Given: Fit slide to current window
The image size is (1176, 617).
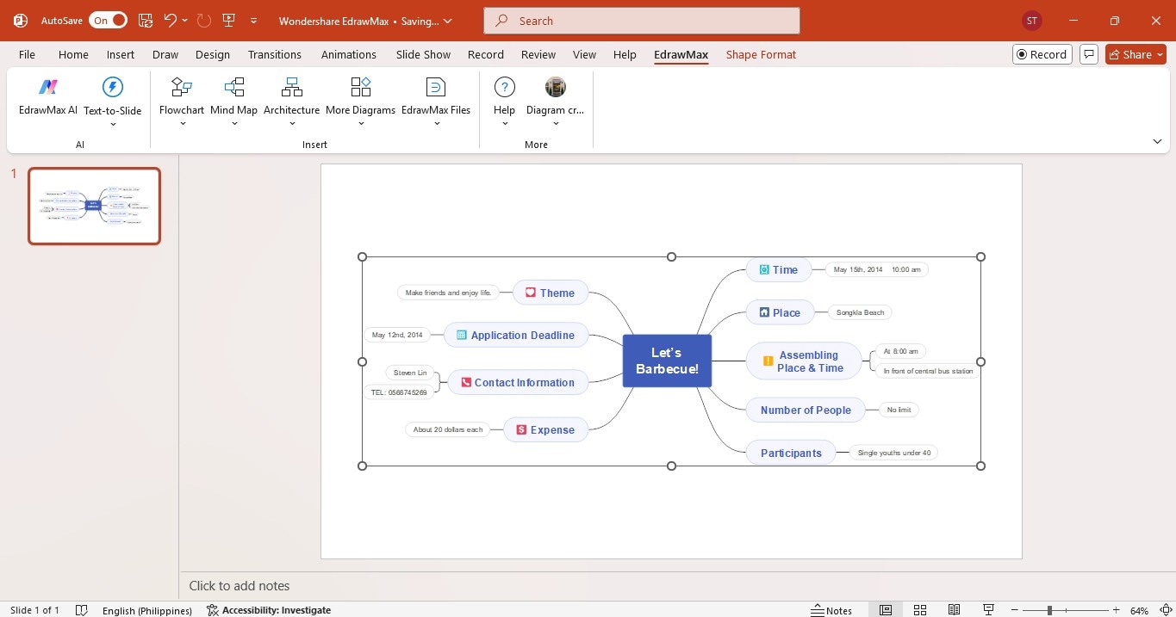Looking at the screenshot, I should point(1165,610).
